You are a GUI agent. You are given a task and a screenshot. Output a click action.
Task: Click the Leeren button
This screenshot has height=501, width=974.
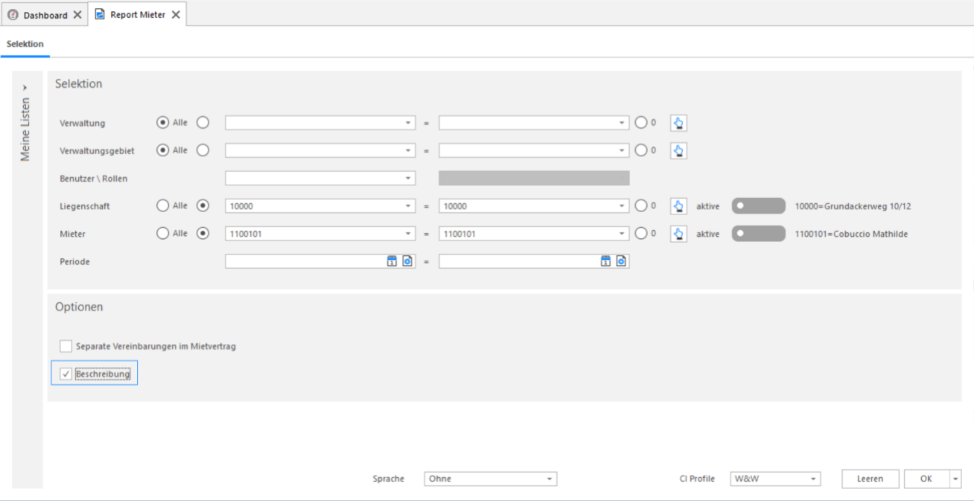coord(870,479)
